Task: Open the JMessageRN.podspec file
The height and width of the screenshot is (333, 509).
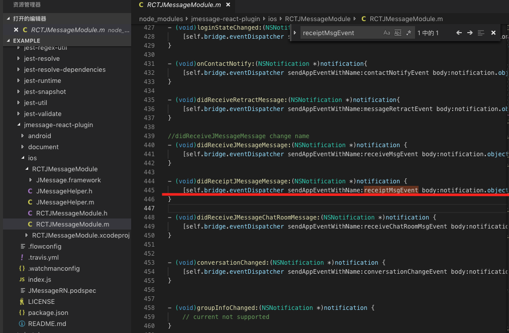Action: [x=67, y=290]
